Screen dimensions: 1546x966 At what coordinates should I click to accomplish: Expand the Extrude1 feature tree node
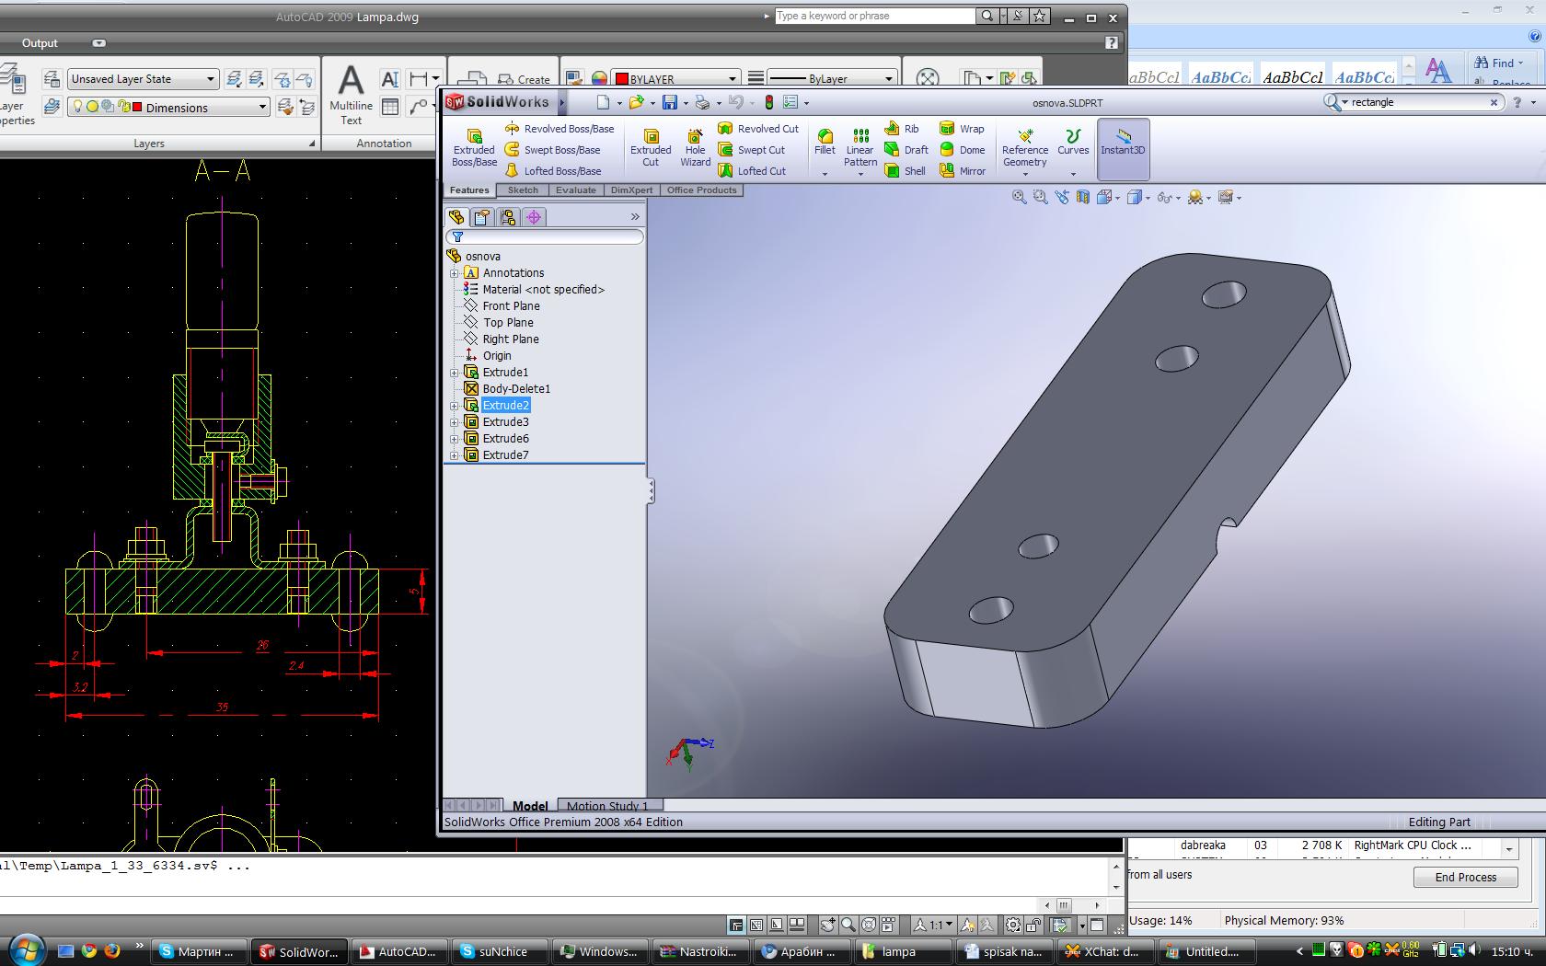(454, 373)
